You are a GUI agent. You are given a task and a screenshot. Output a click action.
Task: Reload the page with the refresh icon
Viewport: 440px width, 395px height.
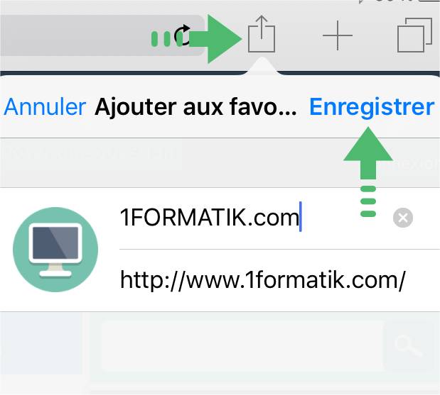coord(182,35)
